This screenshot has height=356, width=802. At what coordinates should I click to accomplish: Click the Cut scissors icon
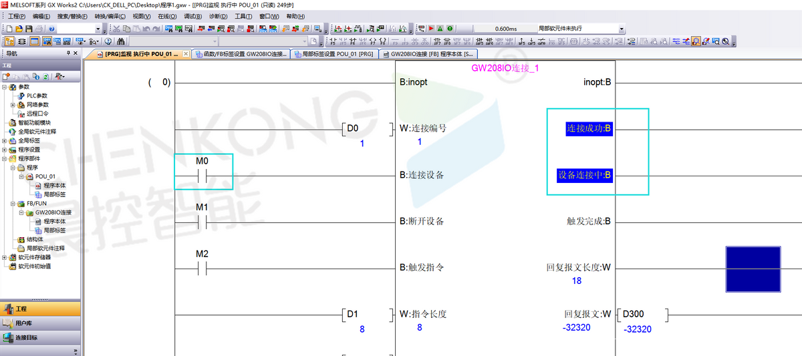pos(116,29)
